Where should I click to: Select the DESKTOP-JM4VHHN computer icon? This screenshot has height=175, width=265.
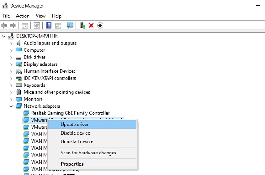(11, 36)
